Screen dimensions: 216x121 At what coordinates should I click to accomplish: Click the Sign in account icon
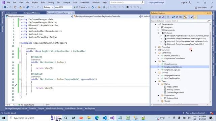190,2
